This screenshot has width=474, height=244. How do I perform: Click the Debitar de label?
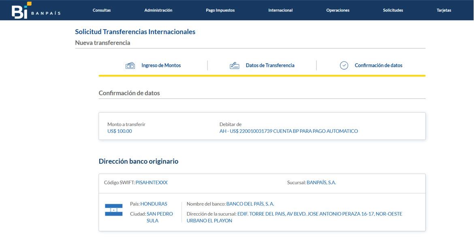[231, 124]
